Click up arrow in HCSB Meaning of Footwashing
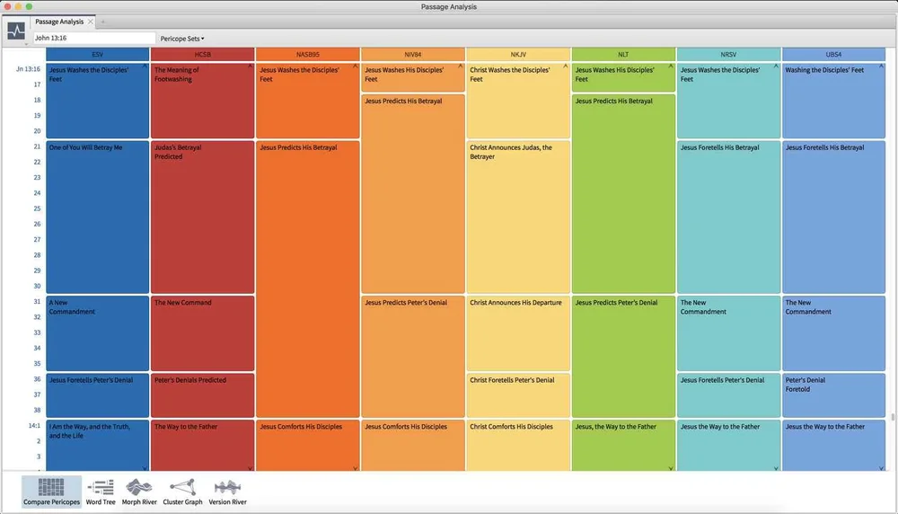This screenshot has width=898, height=514. [251, 66]
